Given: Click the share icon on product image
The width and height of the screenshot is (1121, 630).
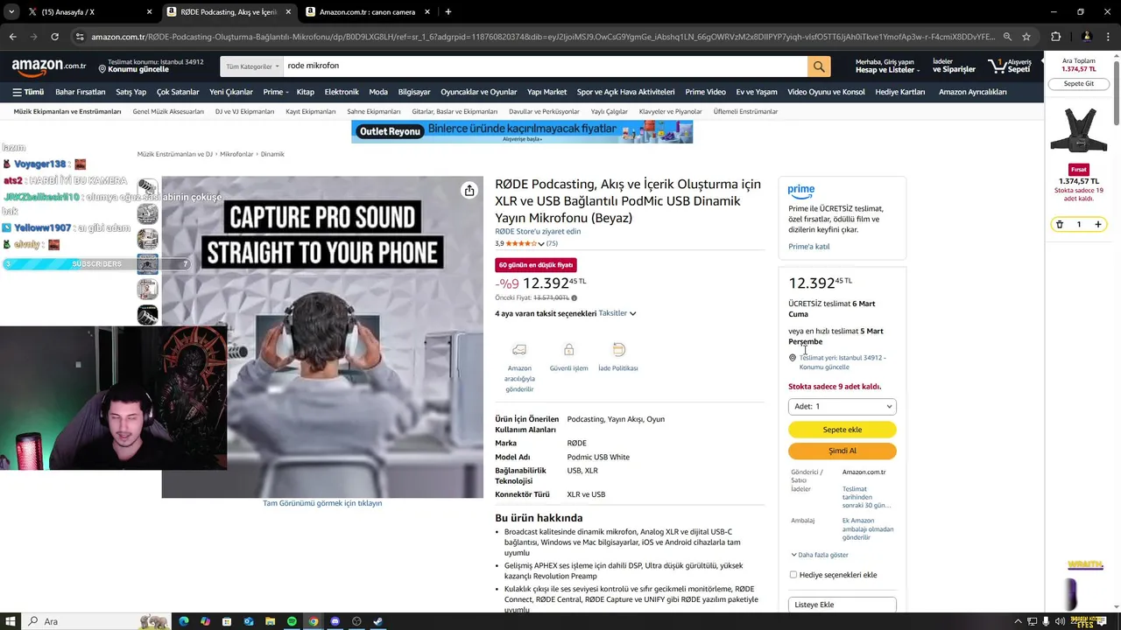Looking at the screenshot, I should (x=469, y=190).
